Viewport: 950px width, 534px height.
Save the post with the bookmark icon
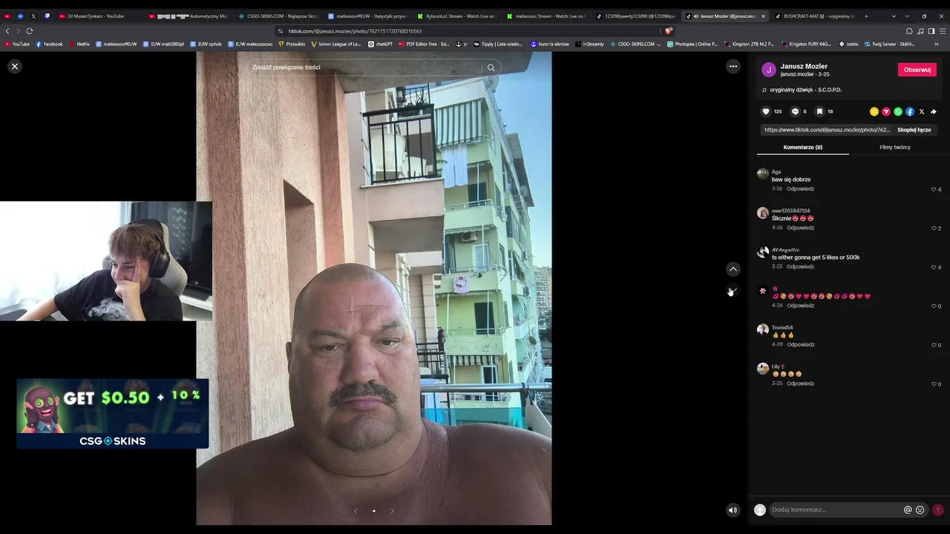click(x=819, y=112)
